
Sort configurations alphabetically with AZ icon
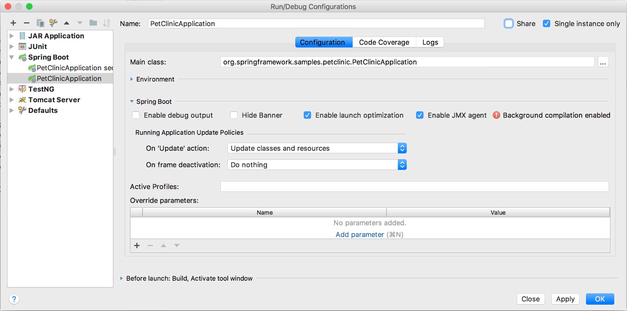pyautogui.click(x=107, y=23)
